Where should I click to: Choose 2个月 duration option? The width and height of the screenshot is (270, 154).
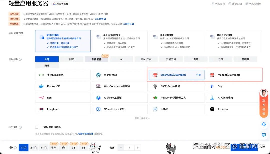[x=34, y=148]
